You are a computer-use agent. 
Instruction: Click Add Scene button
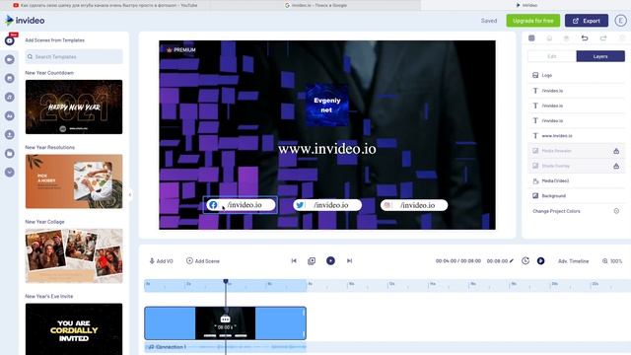click(203, 261)
